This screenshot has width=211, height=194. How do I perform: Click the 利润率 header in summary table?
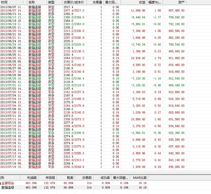coord(29,178)
